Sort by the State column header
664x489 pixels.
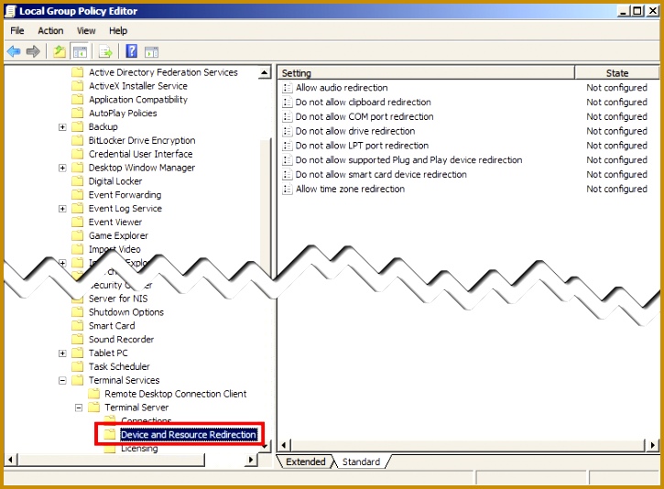click(616, 73)
